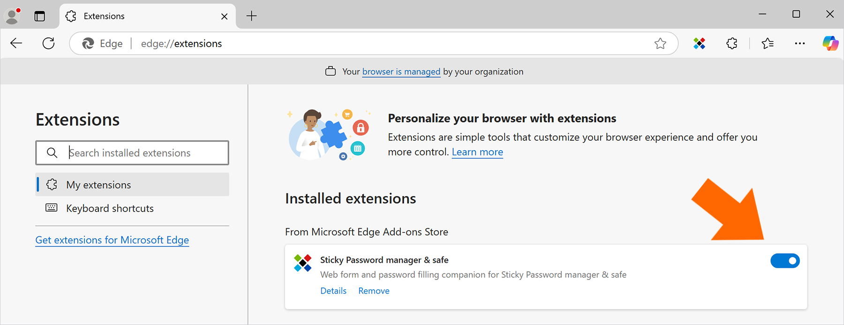The width and height of the screenshot is (844, 325).
Task: Open the Favorites list icon
Action: pos(768,44)
